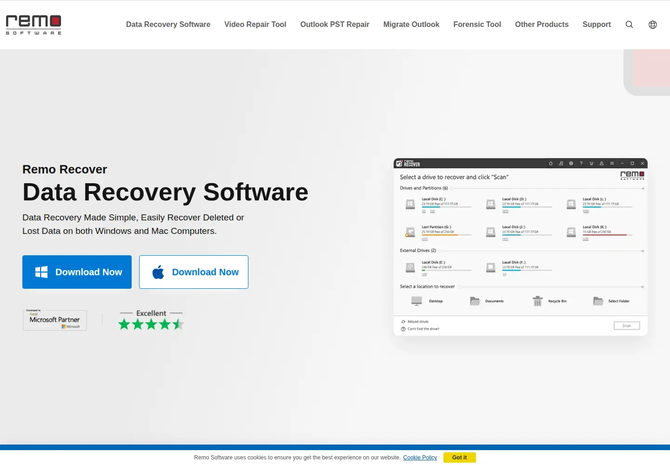The height and width of the screenshot is (465, 670).
Task: Open the site search icon
Action: [x=629, y=25]
